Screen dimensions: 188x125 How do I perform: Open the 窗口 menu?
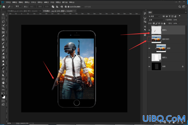[65, 2]
